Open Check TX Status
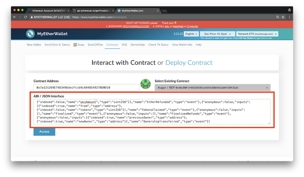304x177 pixels. [158, 44]
